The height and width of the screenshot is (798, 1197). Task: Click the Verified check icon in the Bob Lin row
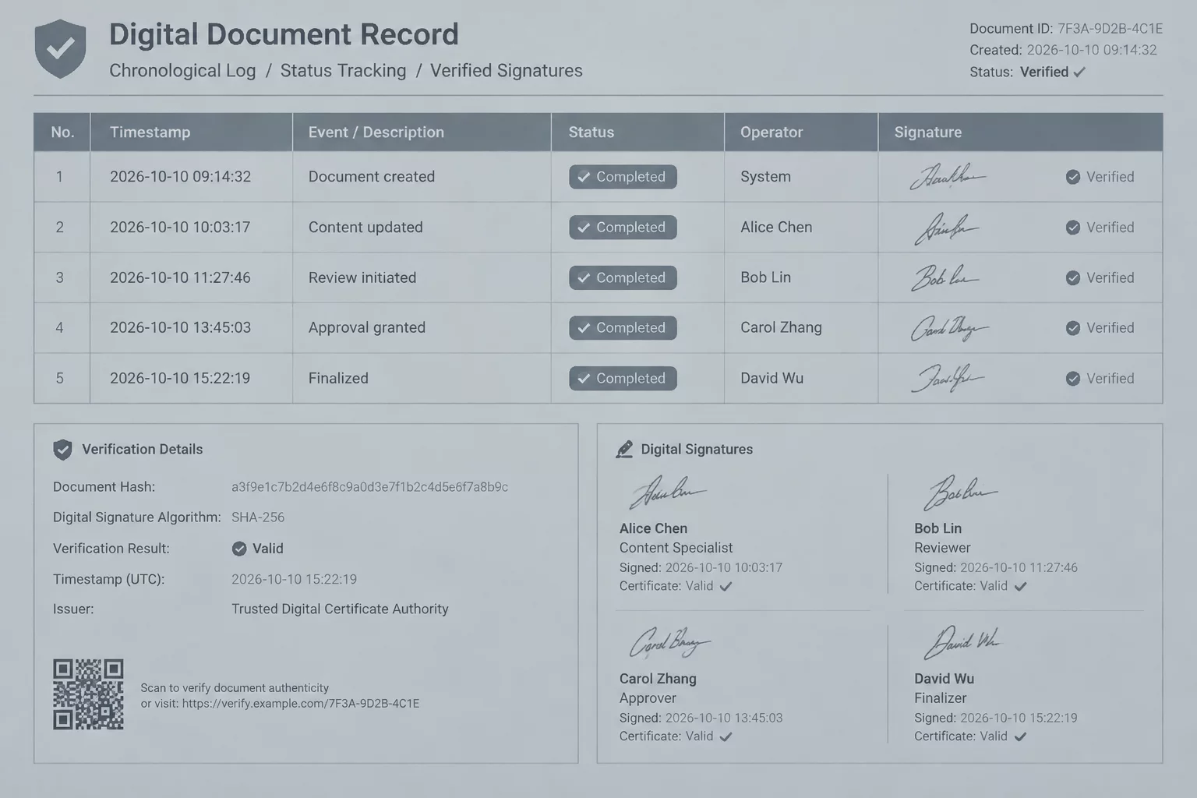(1073, 278)
